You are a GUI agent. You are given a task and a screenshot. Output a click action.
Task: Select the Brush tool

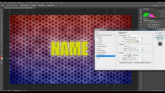[2, 26]
